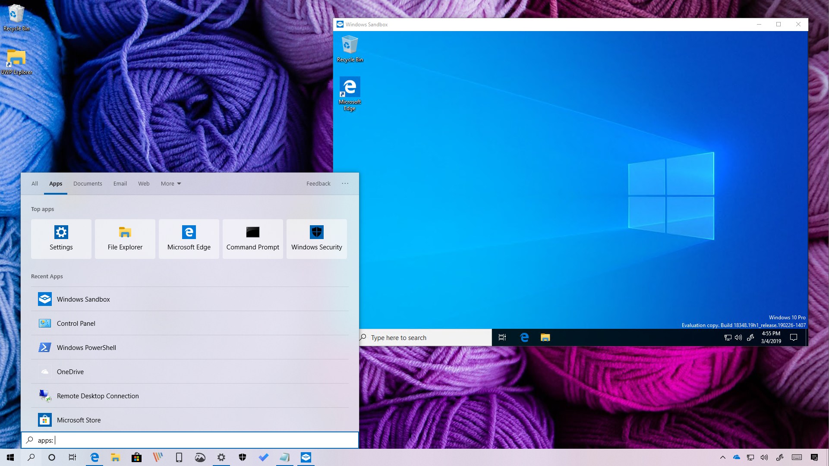This screenshot has height=466, width=829.
Task: Open Remote Desktop Connection from the list
Action: pos(190,396)
